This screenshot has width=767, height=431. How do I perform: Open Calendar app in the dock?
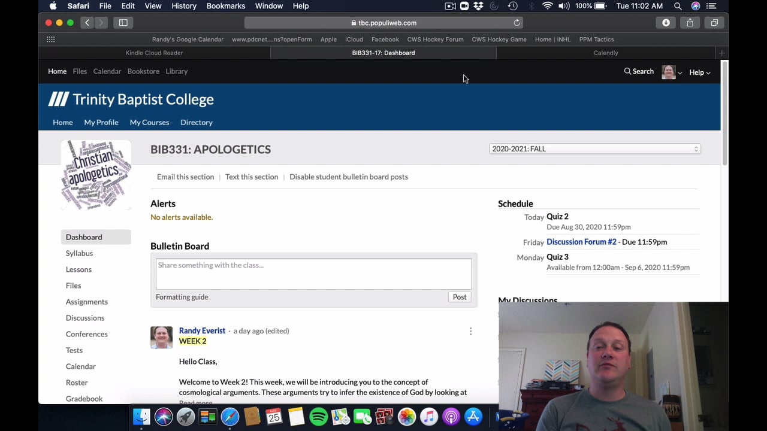click(x=274, y=416)
